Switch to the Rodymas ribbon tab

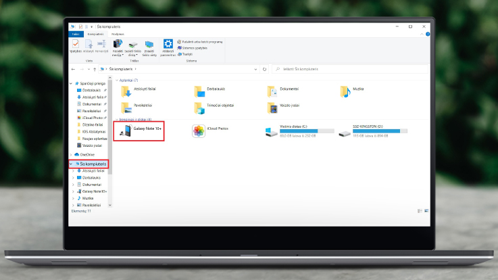coord(118,33)
